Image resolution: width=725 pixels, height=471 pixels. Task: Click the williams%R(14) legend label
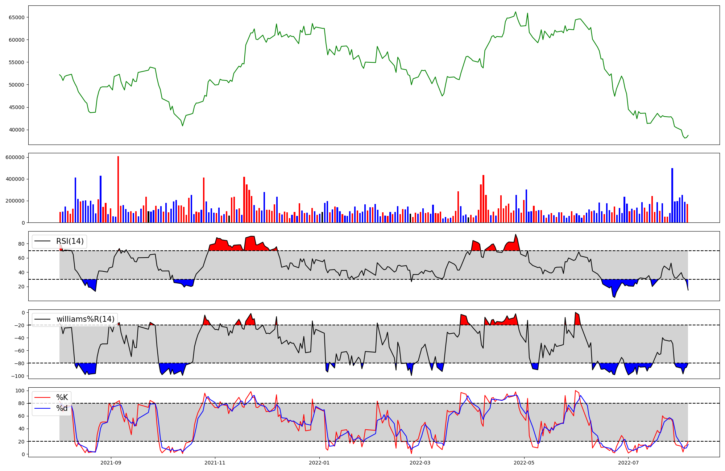(85, 319)
